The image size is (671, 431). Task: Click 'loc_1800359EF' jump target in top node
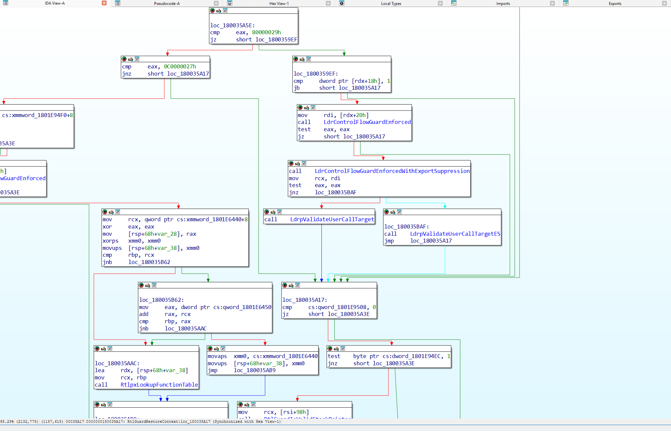tap(276, 39)
